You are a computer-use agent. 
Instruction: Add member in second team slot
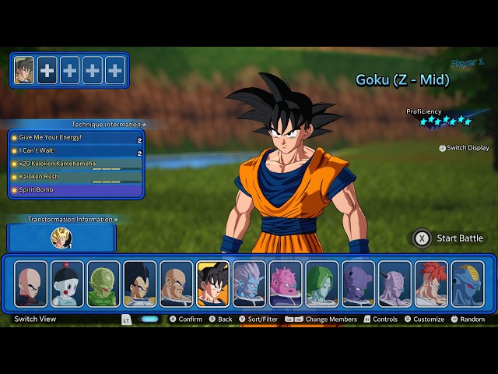coord(47,70)
